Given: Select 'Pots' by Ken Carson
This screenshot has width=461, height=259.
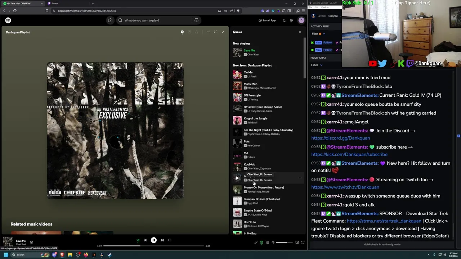Looking at the screenshot, I should pos(268,144).
